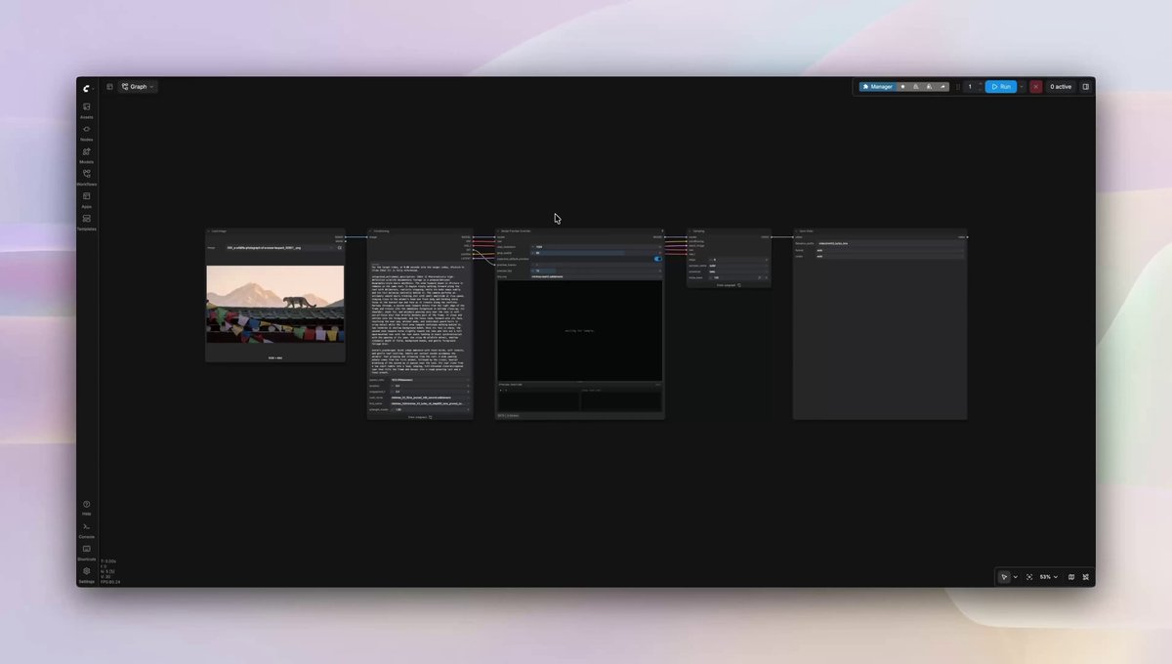Click the 0 active jobs button
This screenshot has width=1172, height=664.
1061,87
